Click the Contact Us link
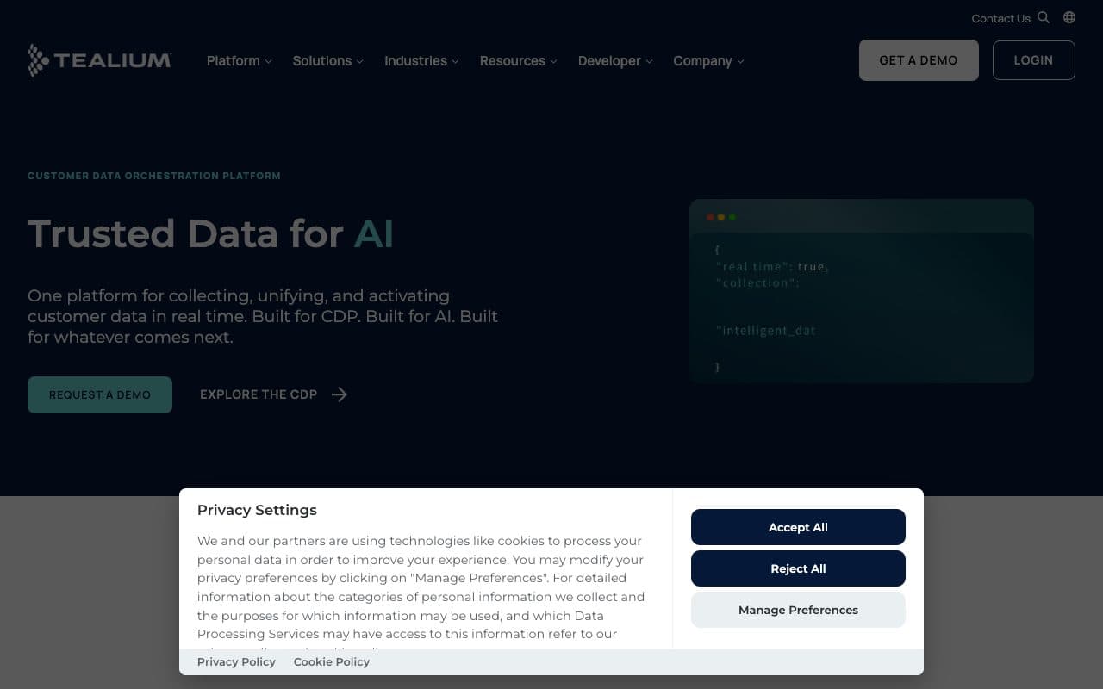The width and height of the screenshot is (1103, 689). pos(1000,18)
